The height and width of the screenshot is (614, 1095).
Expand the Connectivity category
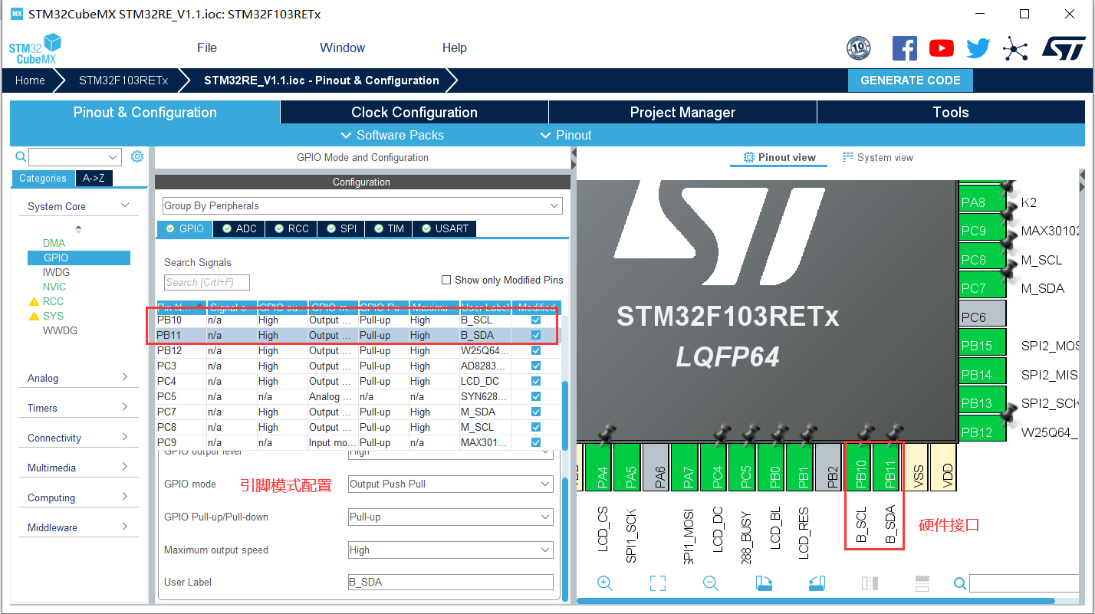pos(79,438)
